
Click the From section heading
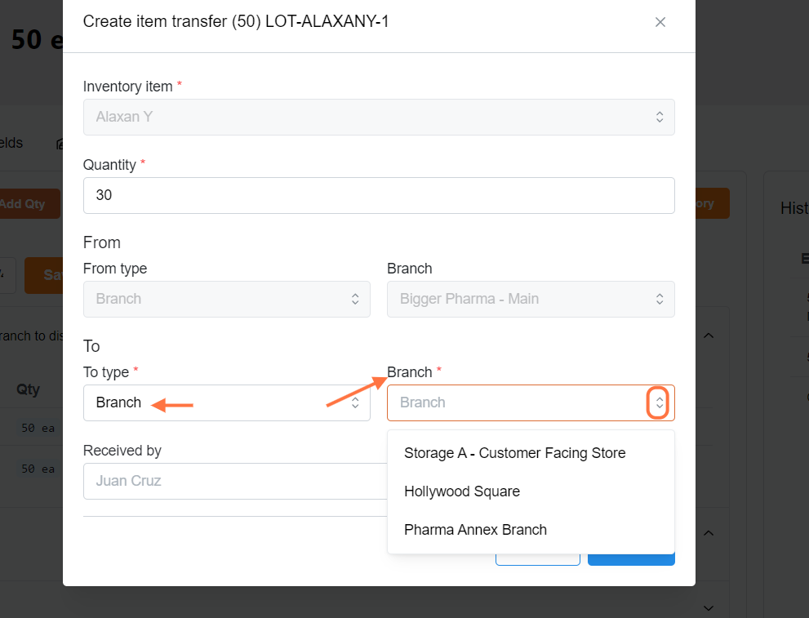click(x=102, y=242)
